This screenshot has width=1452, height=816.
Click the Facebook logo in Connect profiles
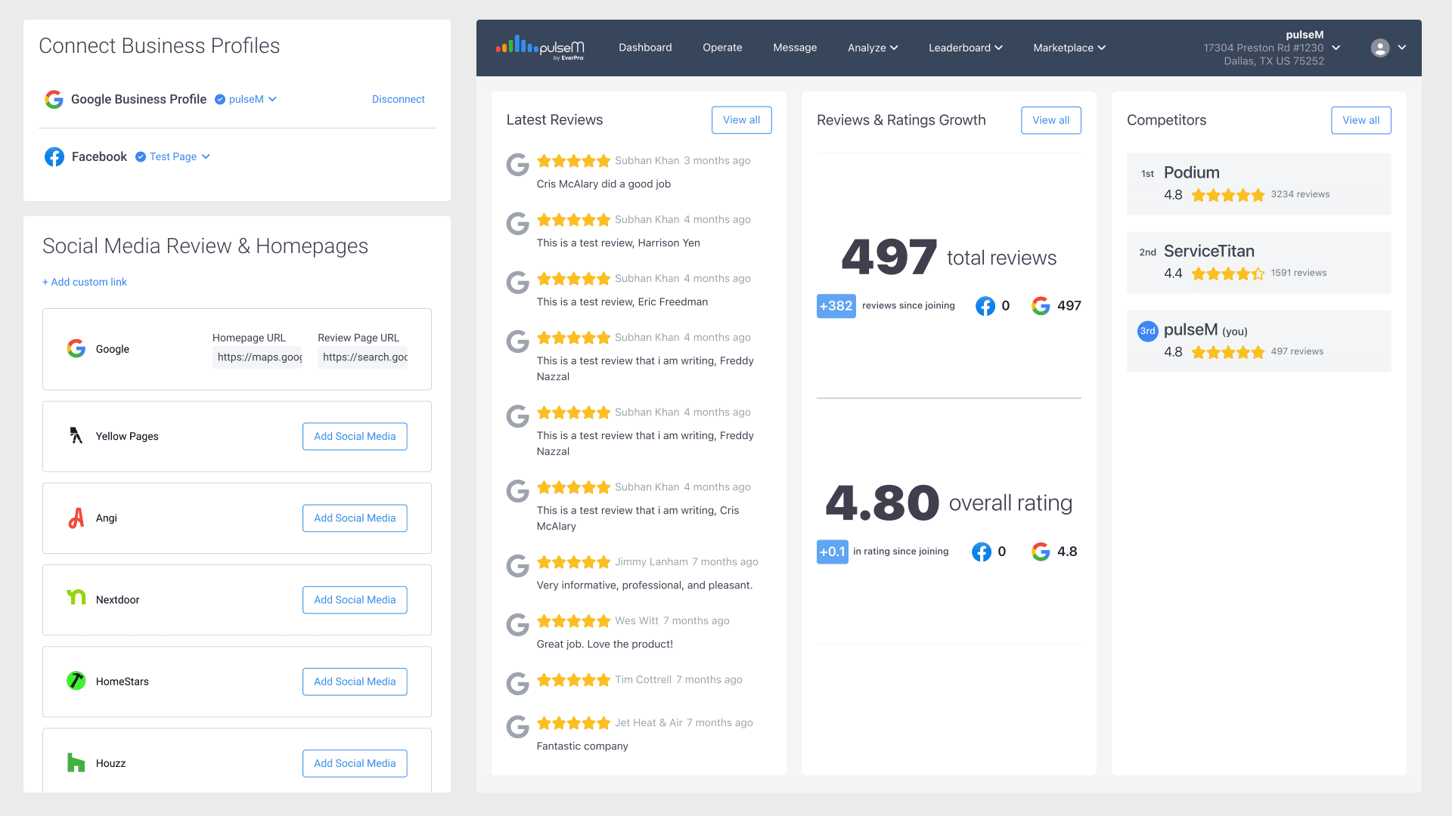[x=54, y=156]
